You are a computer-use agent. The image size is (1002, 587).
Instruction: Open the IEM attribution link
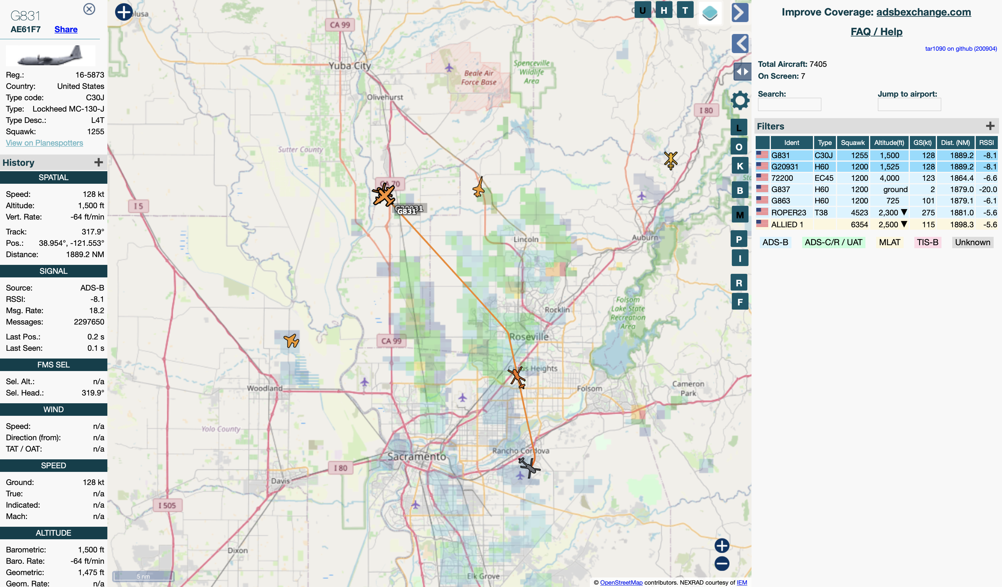click(x=742, y=582)
